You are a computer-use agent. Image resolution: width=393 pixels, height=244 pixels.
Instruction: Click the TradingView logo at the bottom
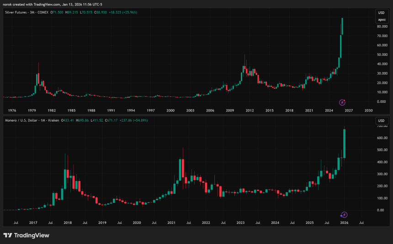[x=27, y=235]
